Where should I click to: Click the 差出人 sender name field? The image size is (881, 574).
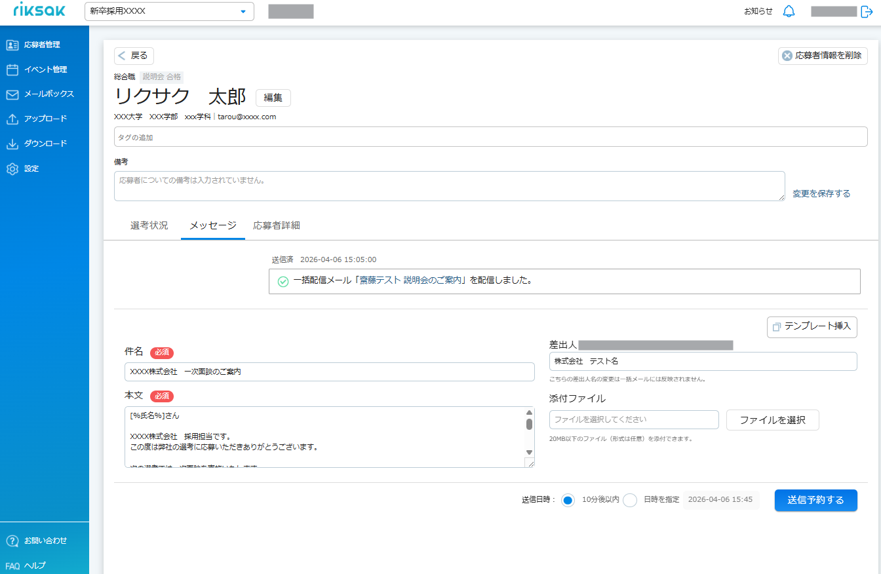pos(703,361)
